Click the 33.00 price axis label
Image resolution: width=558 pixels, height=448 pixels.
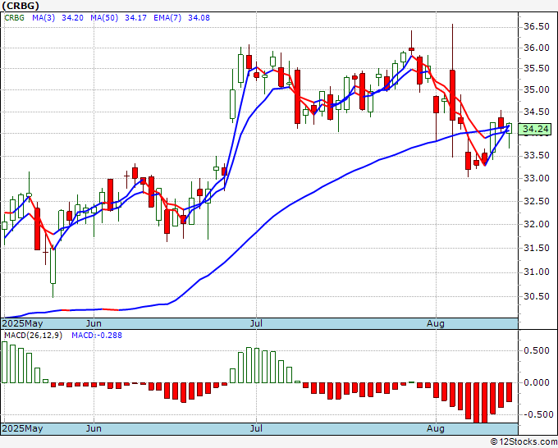537,178
